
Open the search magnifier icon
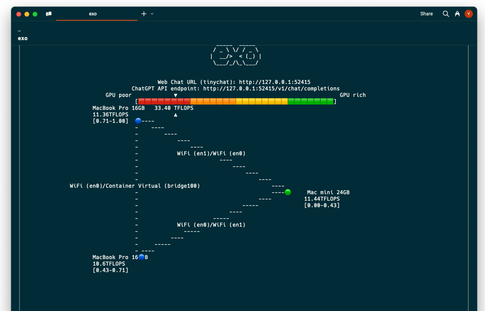coord(446,14)
